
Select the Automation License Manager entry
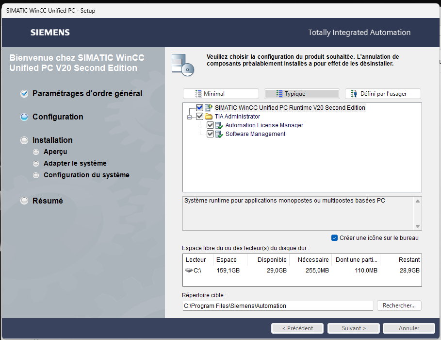264,125
